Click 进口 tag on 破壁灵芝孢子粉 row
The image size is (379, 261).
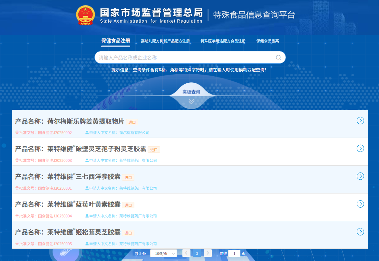tap(154, 150)
